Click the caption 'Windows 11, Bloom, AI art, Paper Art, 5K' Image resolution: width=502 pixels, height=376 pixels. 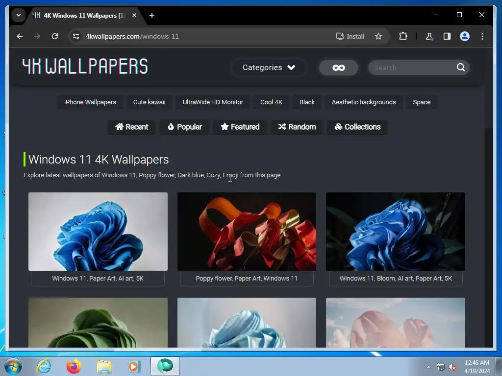pos(396,279)
